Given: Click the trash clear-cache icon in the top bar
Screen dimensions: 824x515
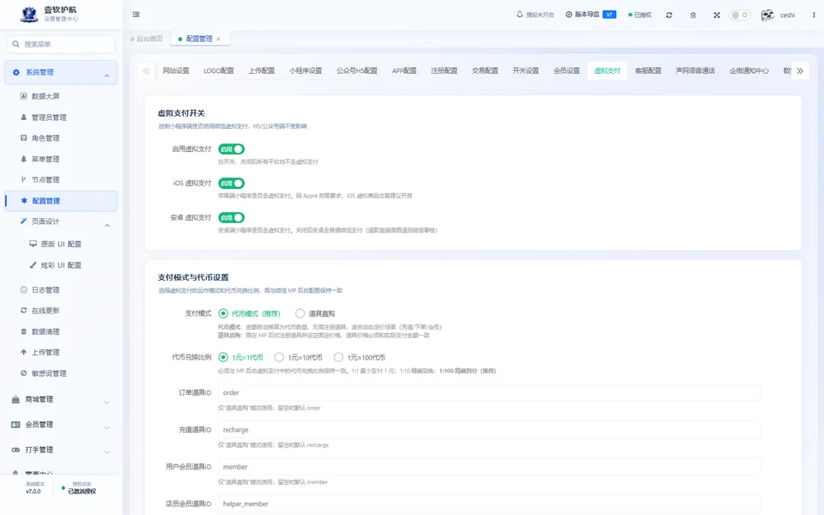Looking at the screenshot, I should click(694, 15).
